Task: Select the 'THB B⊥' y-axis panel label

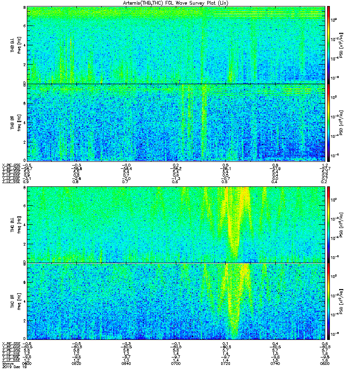Action: 12,44
